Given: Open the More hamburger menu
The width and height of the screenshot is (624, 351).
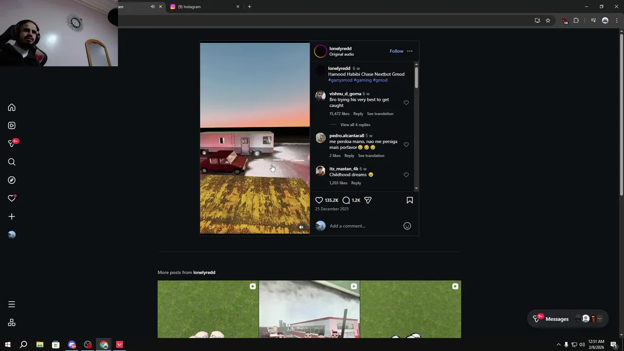Looking at the screenshot, I should click(x=12, y=304).
